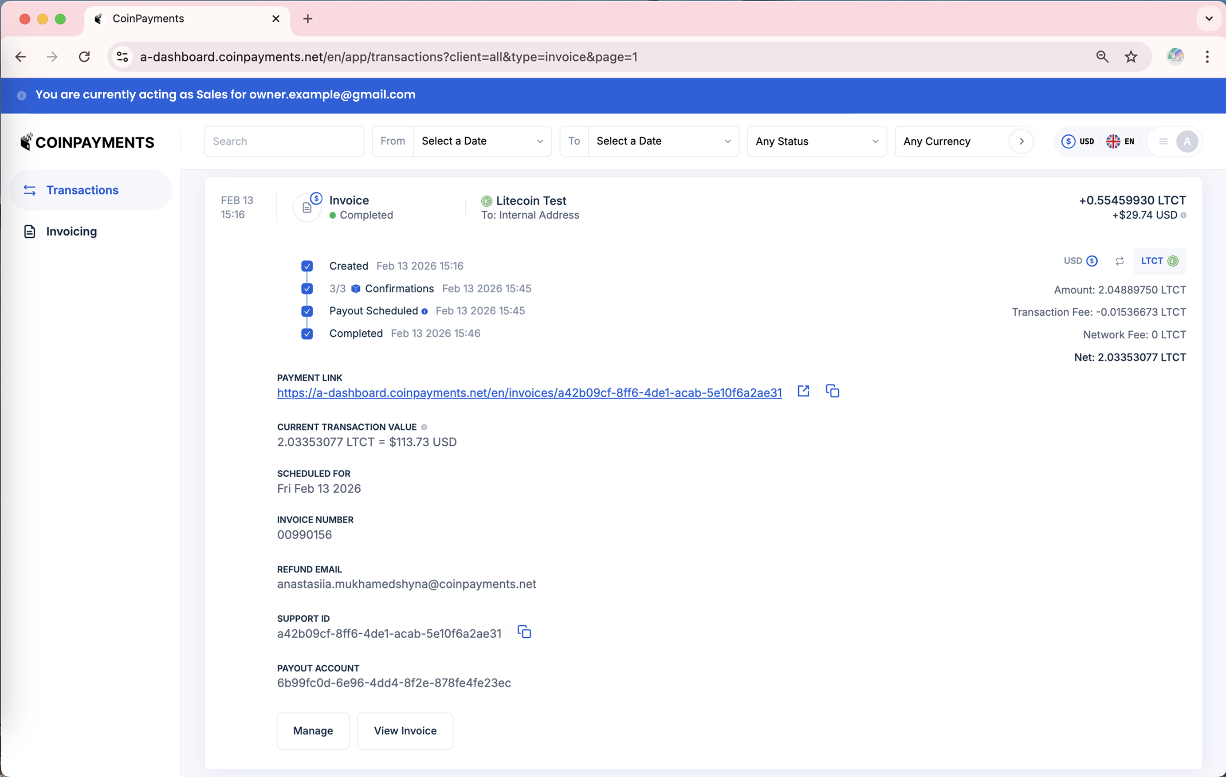Screen dimensions: 1226x777
Task: Click the Search input field
Action: tap(284, 141)
